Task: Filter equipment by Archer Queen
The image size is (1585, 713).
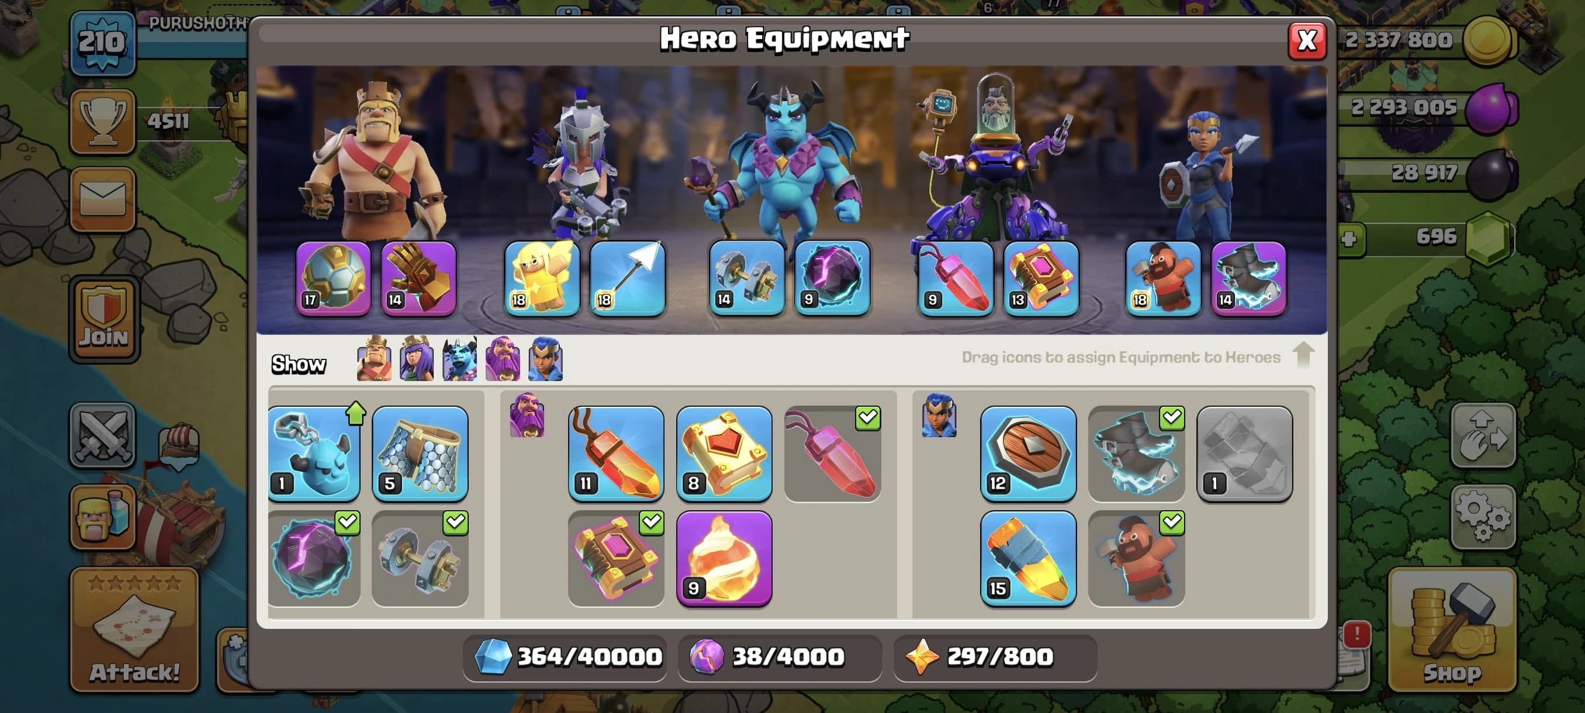Action: tap(417, 359)
